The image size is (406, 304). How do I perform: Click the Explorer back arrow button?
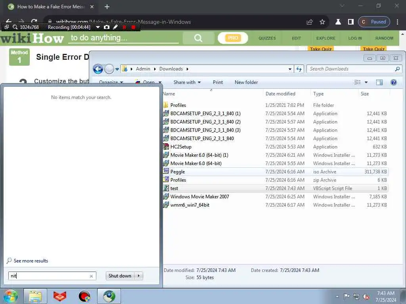pyautogui.click(x=98, y=69)
